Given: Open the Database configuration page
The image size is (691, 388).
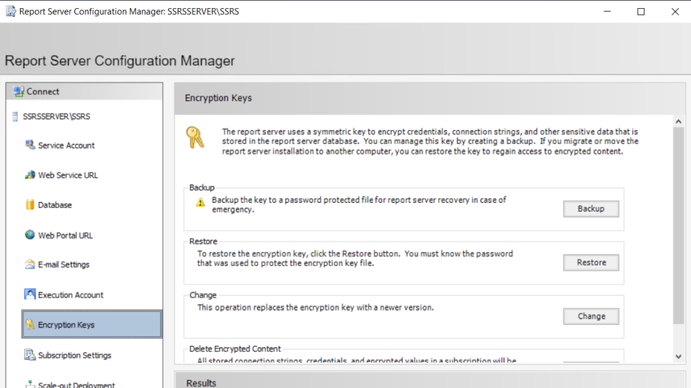Looking at the screenshot, I should 55,205.
